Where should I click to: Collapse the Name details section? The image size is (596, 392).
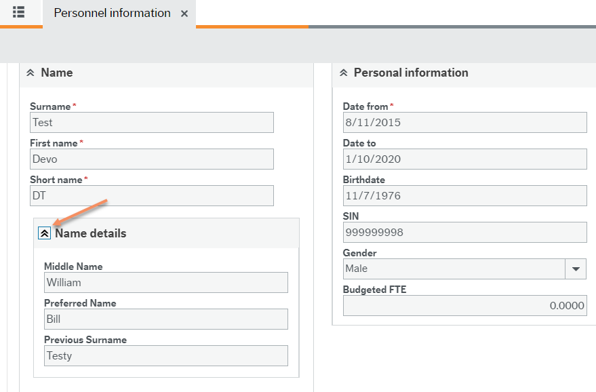[x=44, y=233]
